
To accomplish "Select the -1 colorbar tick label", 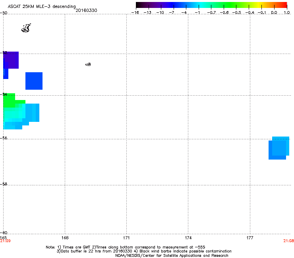I will tap(197, 13).
